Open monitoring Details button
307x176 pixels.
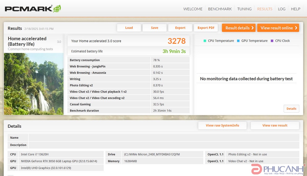[291, 109]
